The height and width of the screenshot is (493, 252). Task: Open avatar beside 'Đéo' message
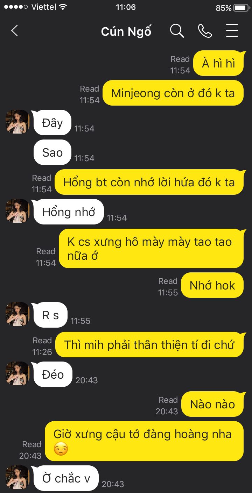click(x=17, y=373)
